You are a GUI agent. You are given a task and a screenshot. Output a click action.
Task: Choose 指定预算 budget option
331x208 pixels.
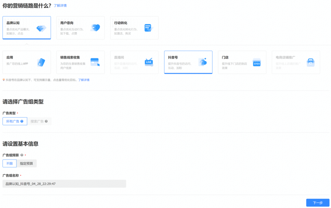(x=26, y=163)
